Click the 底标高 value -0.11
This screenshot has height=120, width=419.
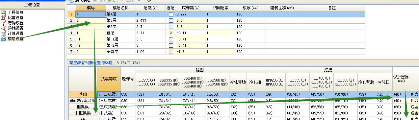[x=191, y=33]
